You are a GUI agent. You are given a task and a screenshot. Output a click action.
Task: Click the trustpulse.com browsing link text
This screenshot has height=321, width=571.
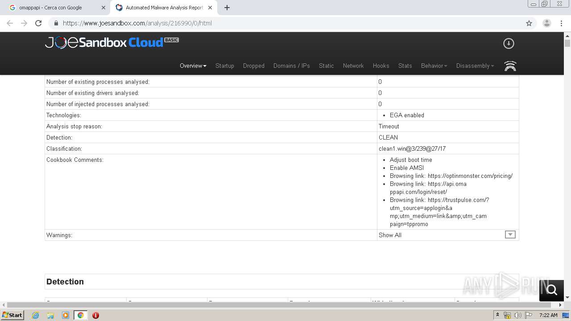pyautogui.click(x=439, y=212)
